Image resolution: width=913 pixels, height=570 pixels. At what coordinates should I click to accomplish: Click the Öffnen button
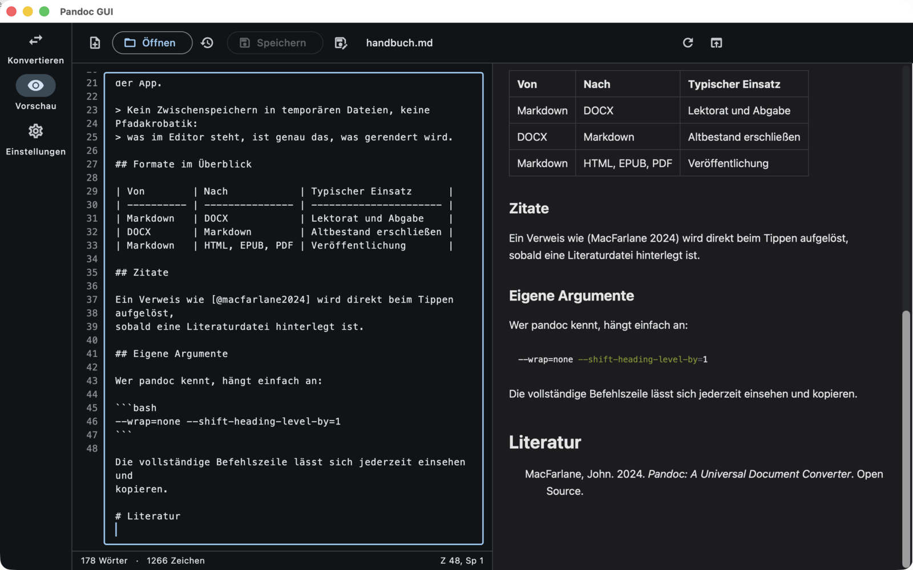tap(152, 43)
